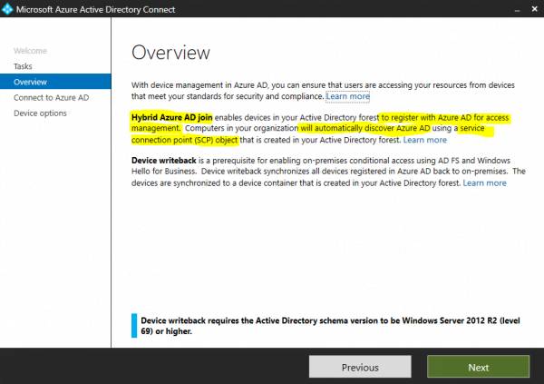Click highlighted 'connection point (SCP) object' text

pyautogui.click(x=185, y=140)
